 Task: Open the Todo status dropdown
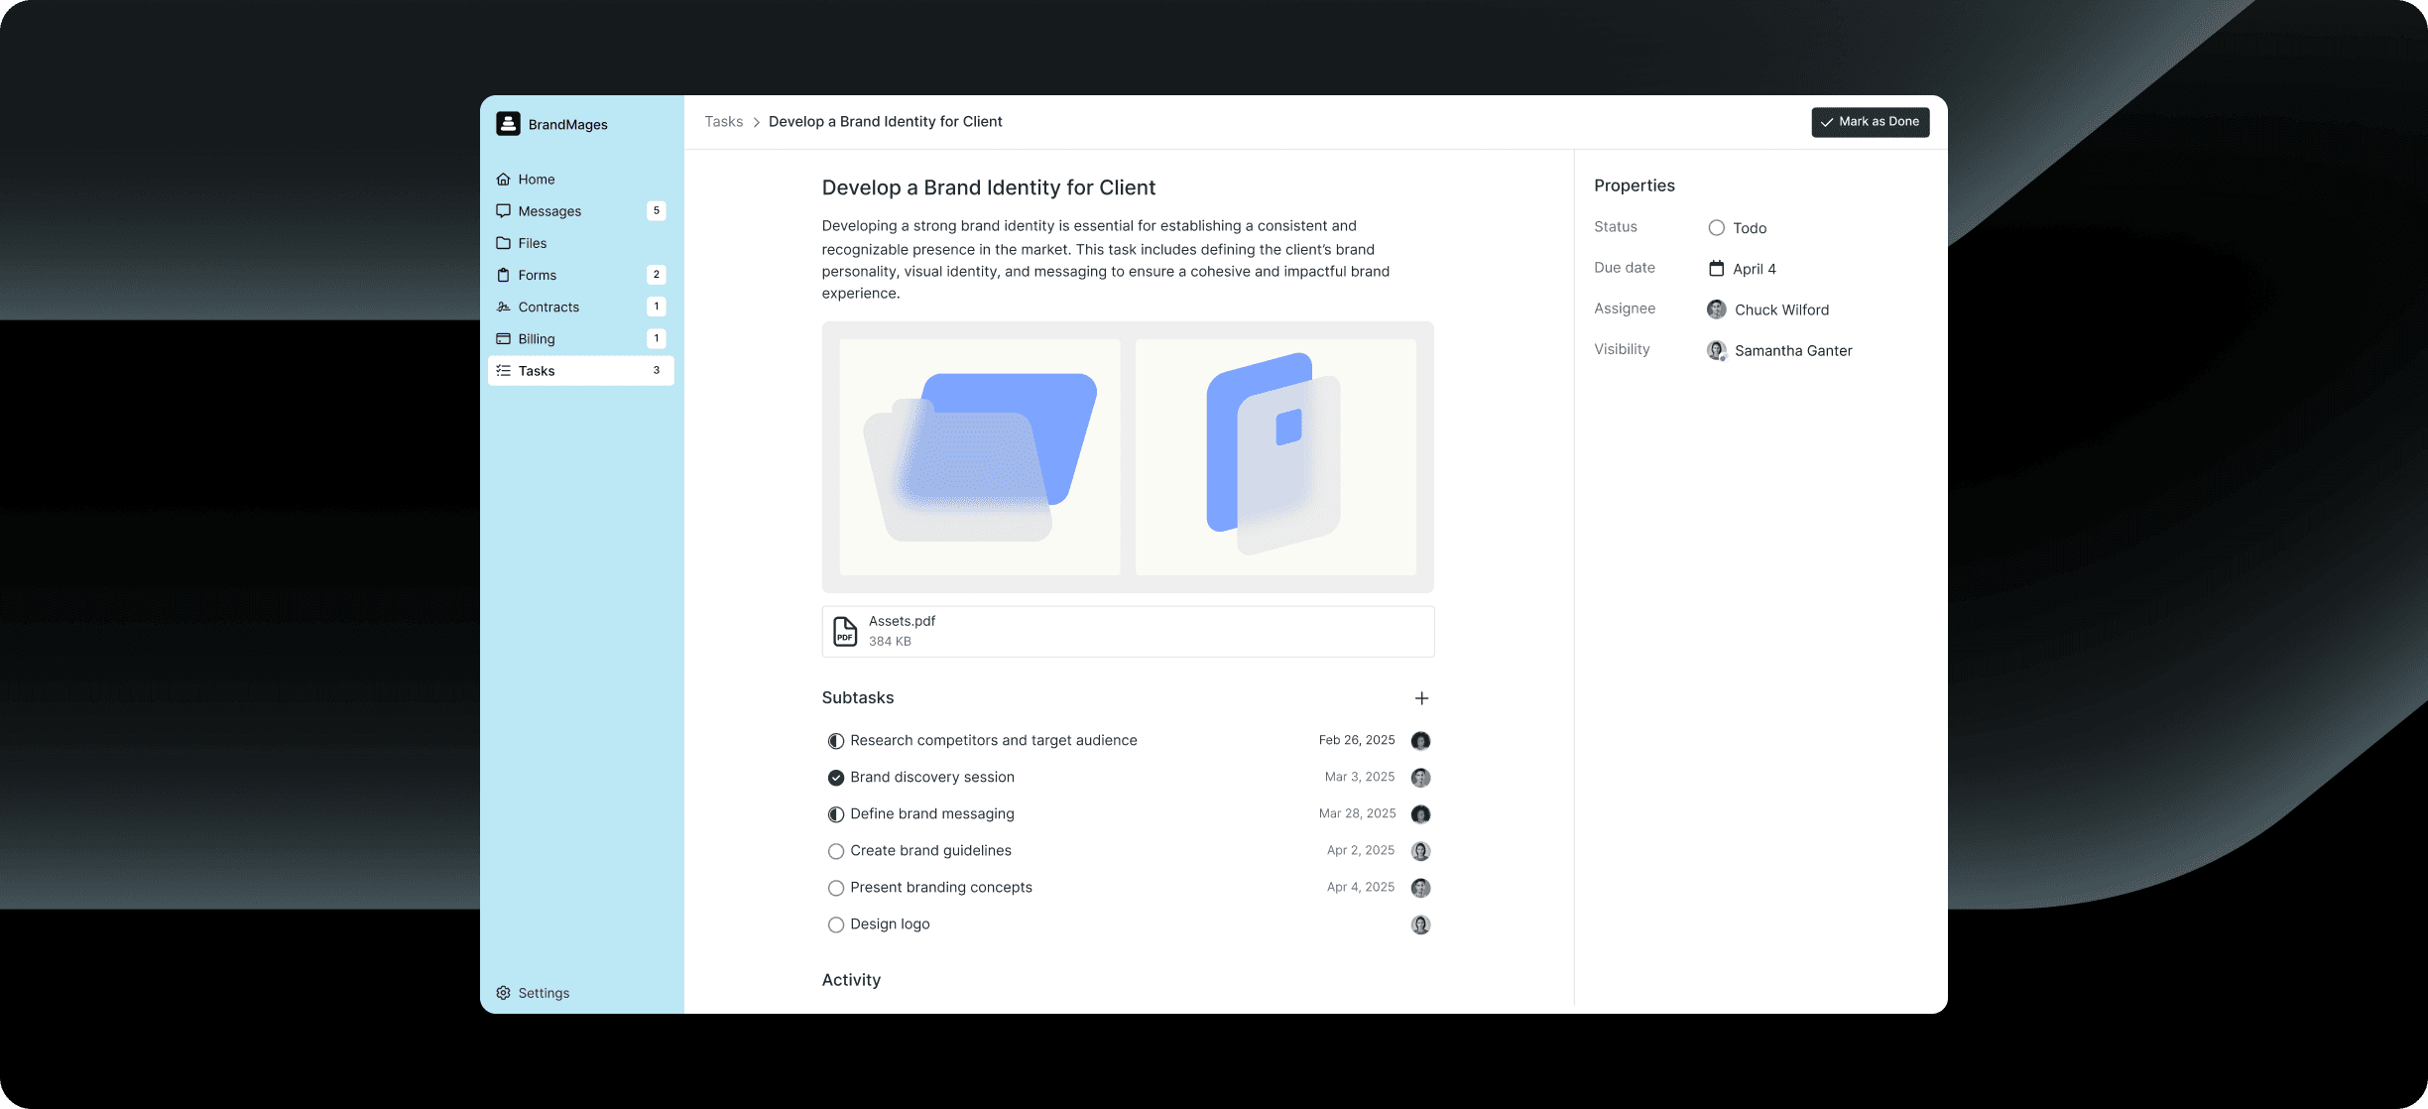click(x=1749, y=228)
